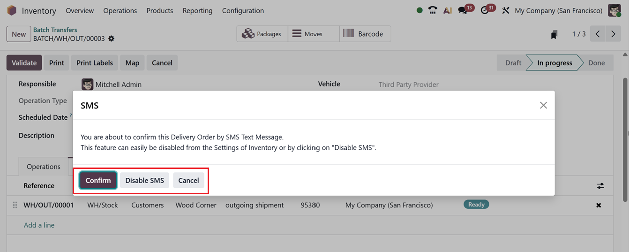Open the AI assistant icon
The width and height of the screenshot is (629, 252).
point(447,10)
